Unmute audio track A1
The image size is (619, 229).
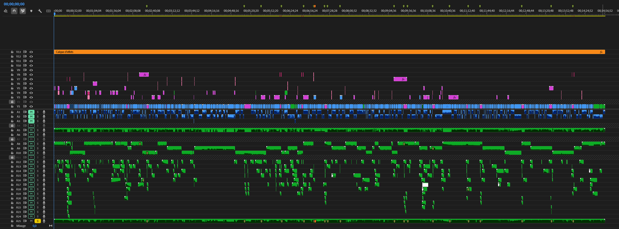(x=31, y=112)
